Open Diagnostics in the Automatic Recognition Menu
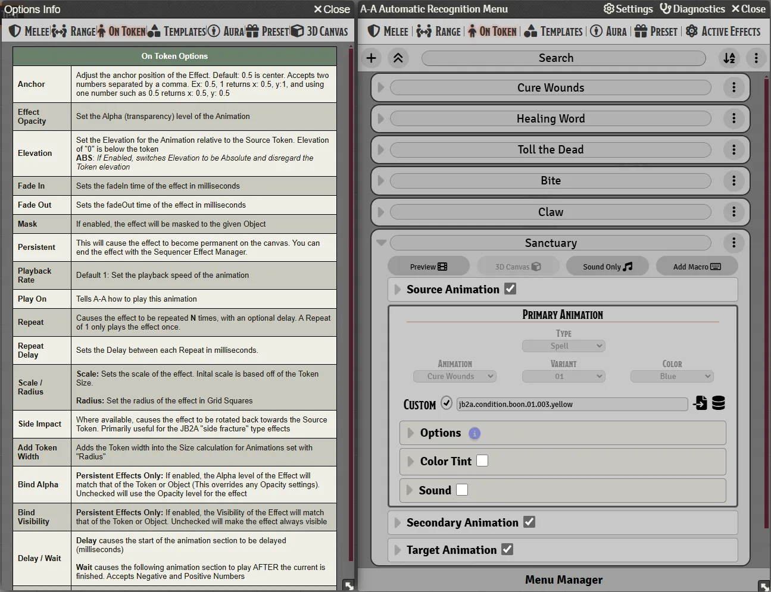This screenshot has height=592, width=771. tap(692, 9)
